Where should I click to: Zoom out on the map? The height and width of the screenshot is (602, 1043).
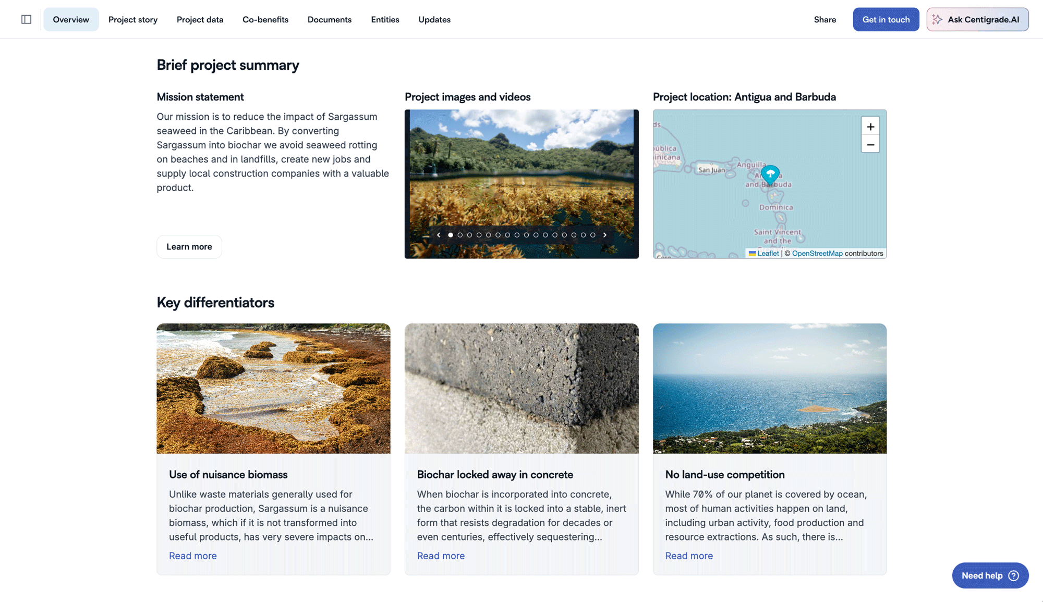pos(870,144)
